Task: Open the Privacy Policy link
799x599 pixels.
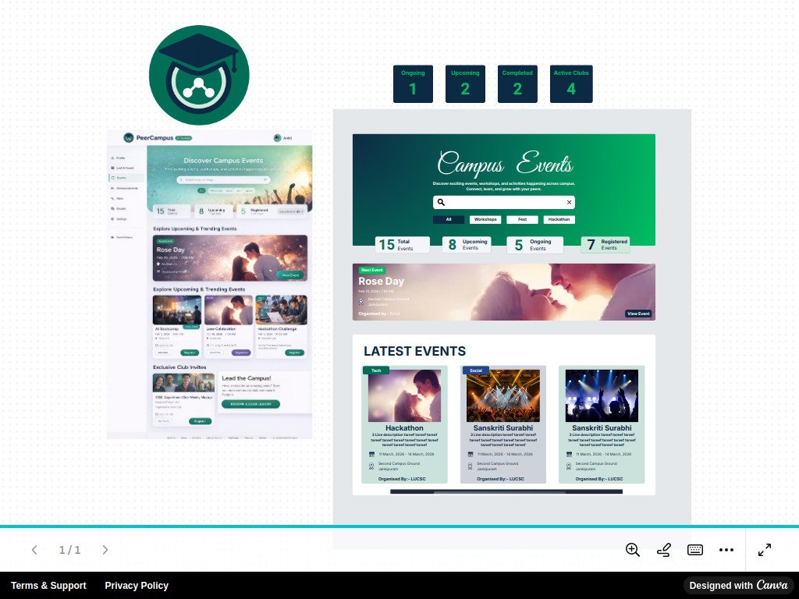Action: pyautogui.click(x=137, y=586)
